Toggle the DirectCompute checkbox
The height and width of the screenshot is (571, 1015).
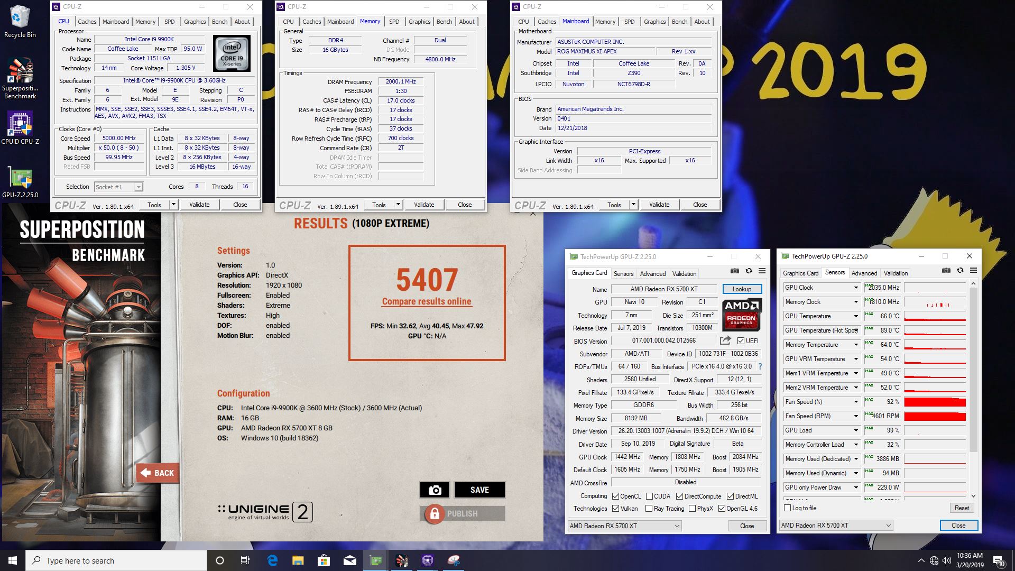[x=680, y=496]
